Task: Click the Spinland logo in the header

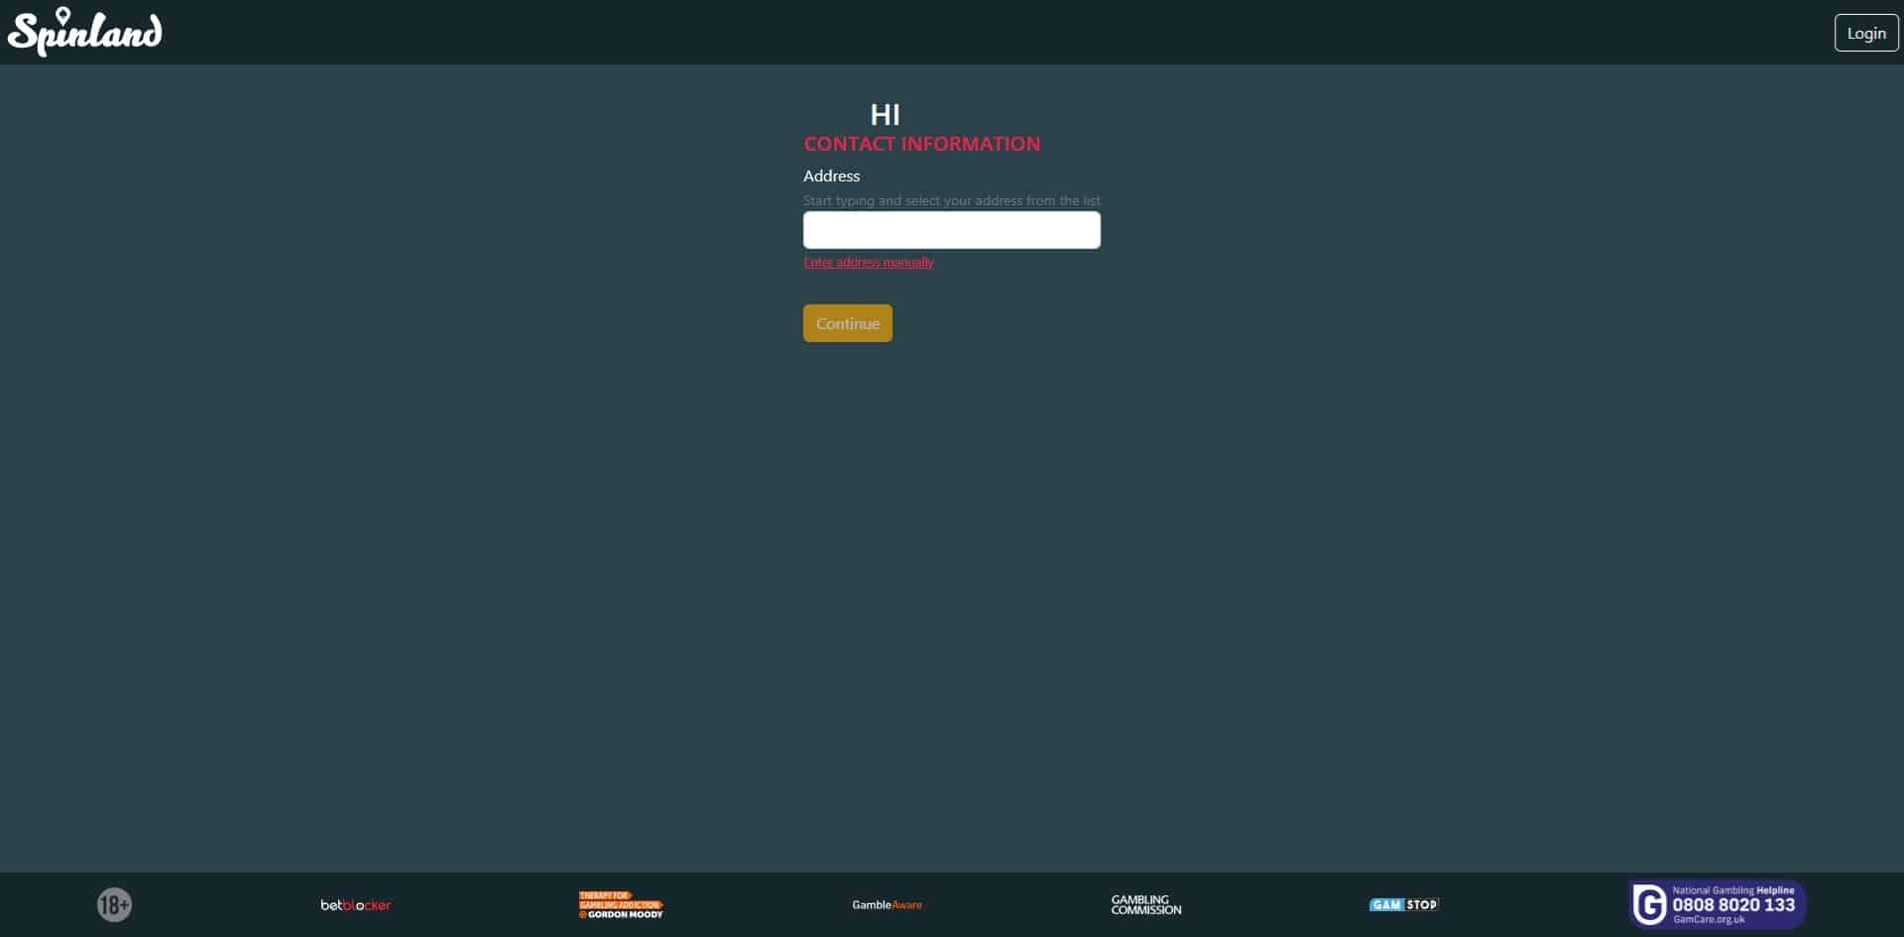Action: (x=85, y=32)
